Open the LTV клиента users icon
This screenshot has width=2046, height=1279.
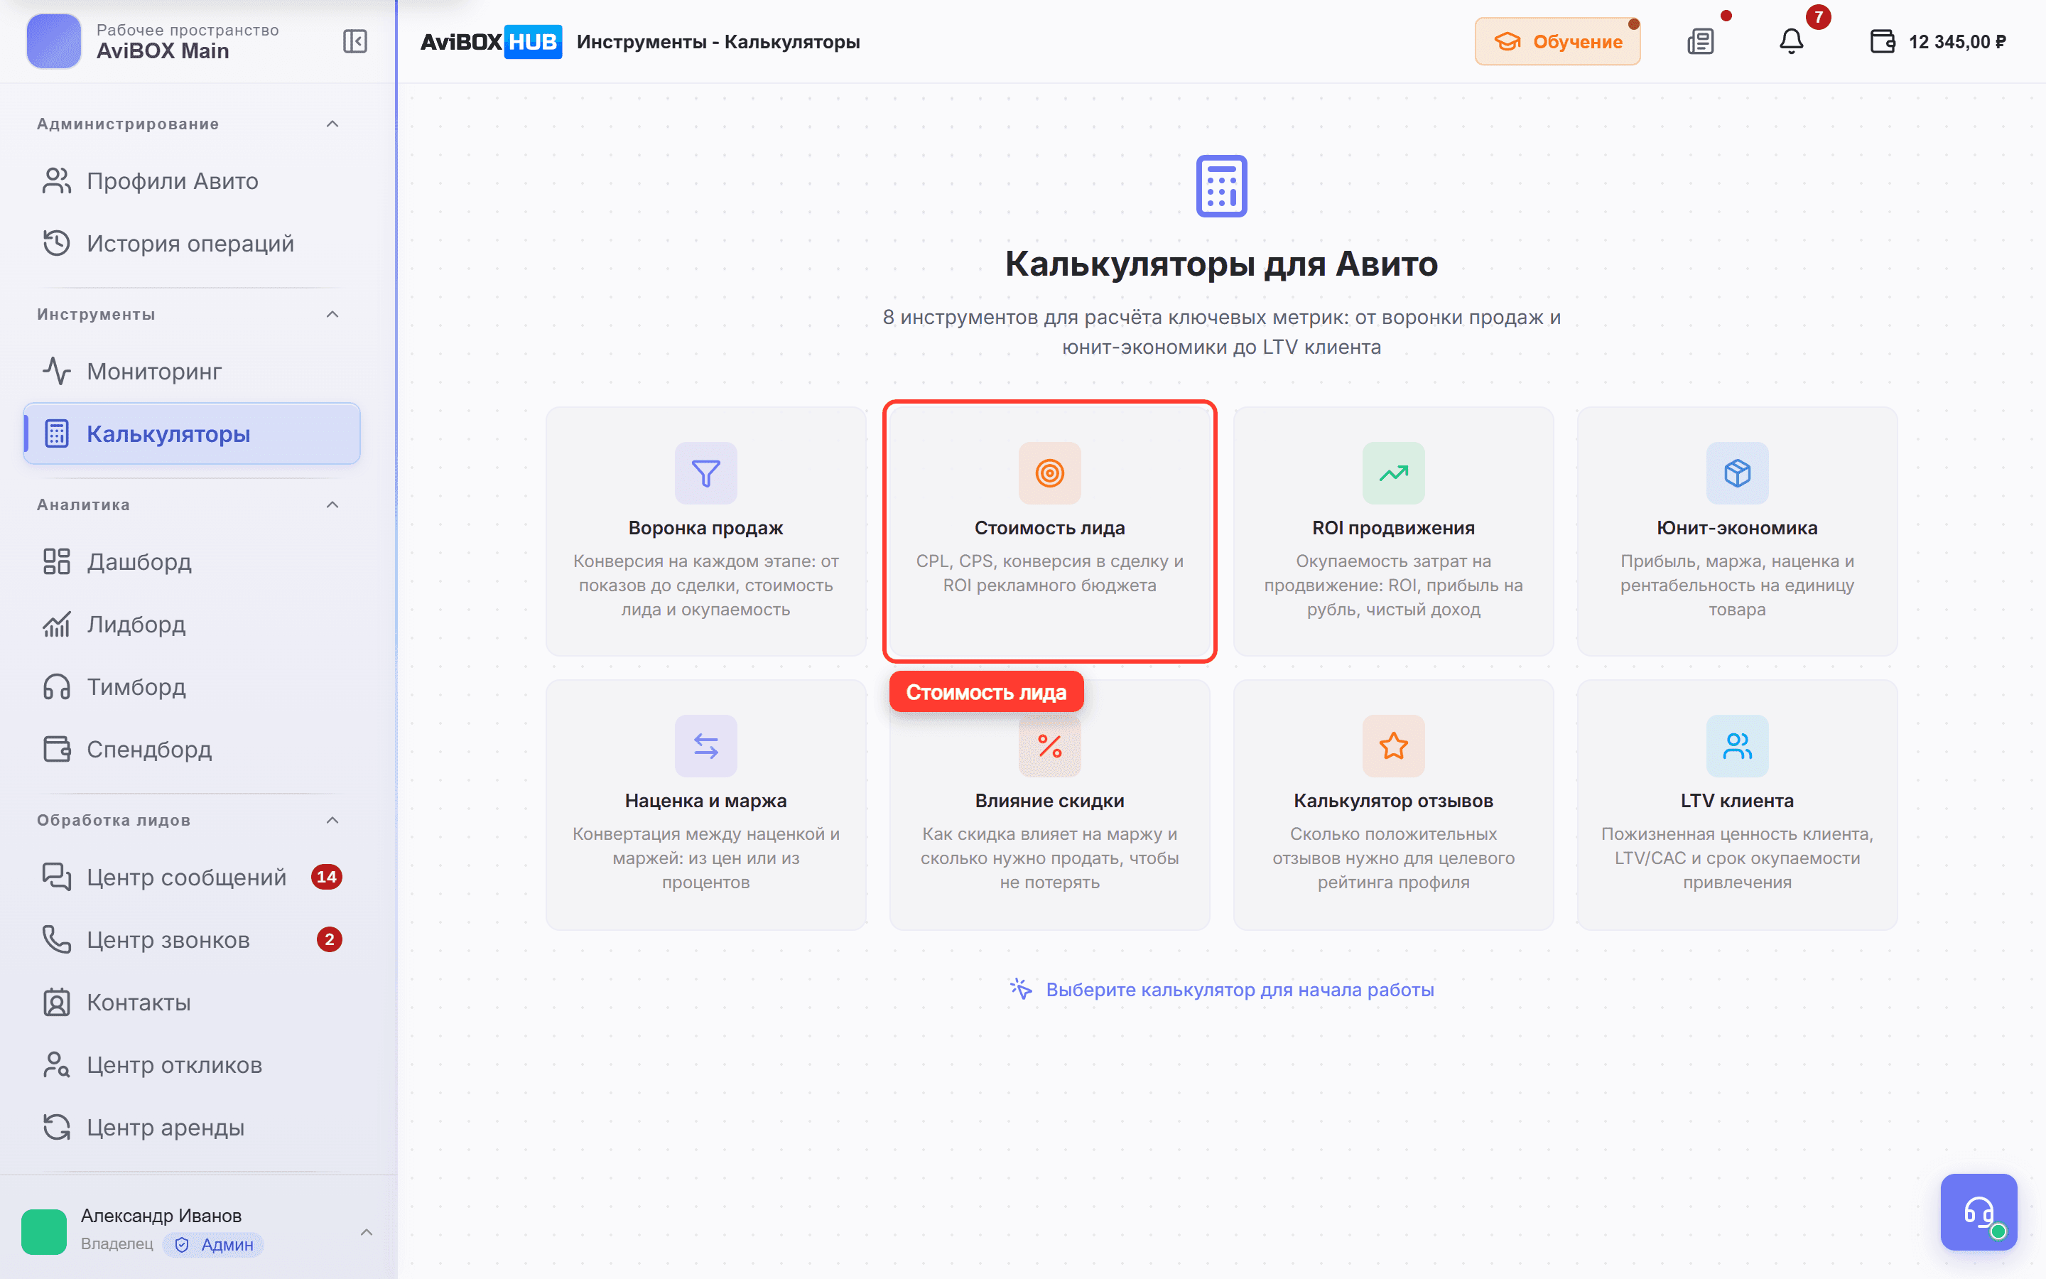(1738, 746)
